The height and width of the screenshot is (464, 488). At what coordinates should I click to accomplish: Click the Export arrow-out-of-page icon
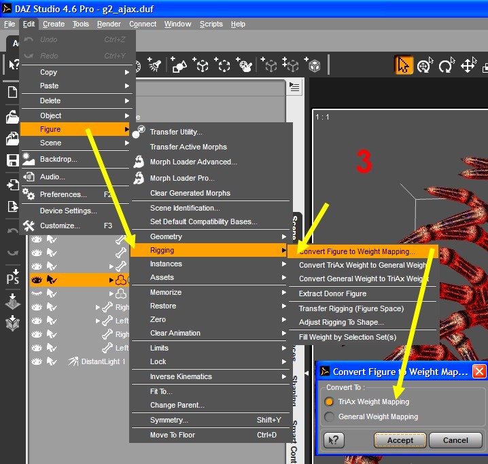(12, 207)
